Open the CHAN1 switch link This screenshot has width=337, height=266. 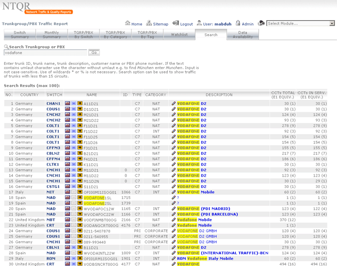[53, 103]
